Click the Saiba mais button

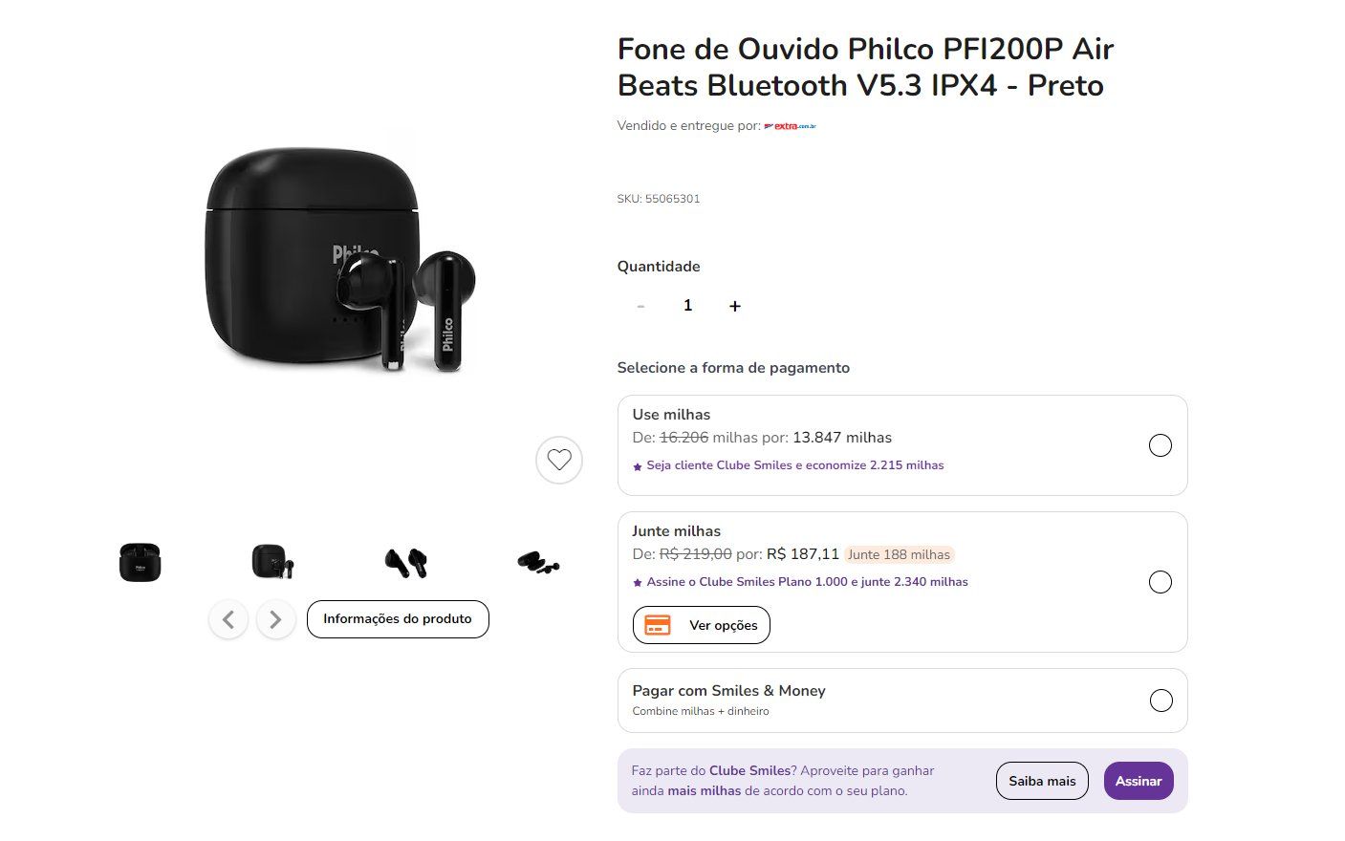[x=1042, y=781]
